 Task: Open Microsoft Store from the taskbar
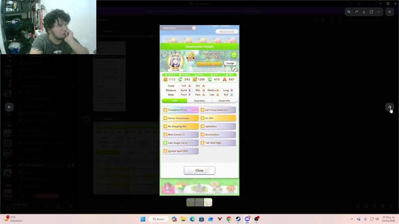click(201, 219)
